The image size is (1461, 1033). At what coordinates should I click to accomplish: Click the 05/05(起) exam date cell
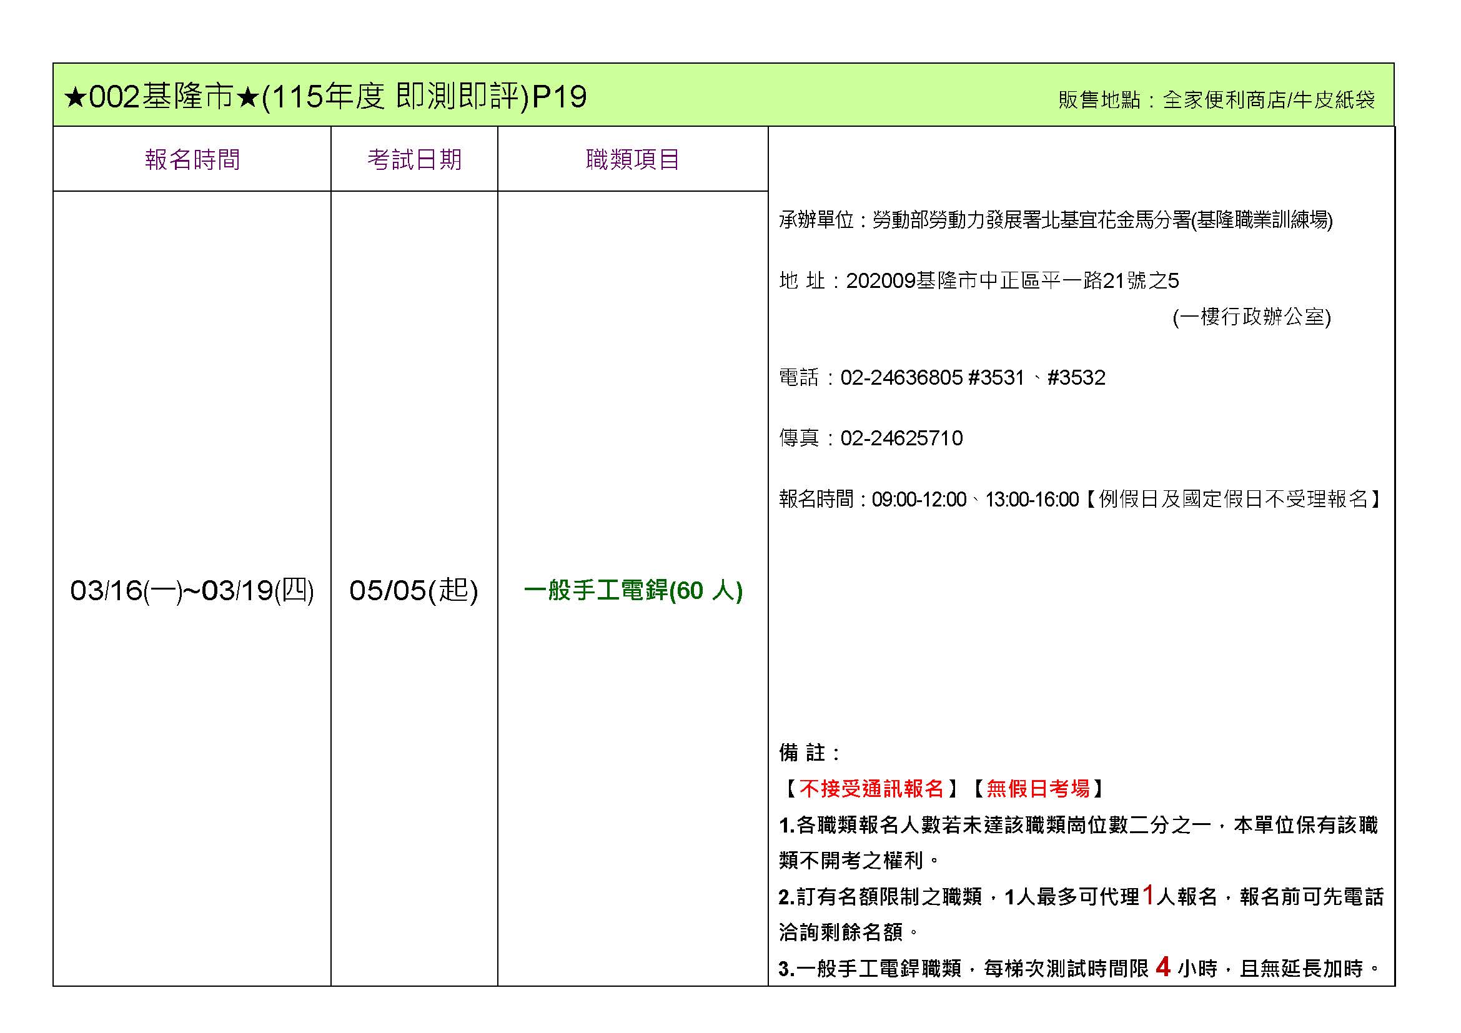click(414, 590)
